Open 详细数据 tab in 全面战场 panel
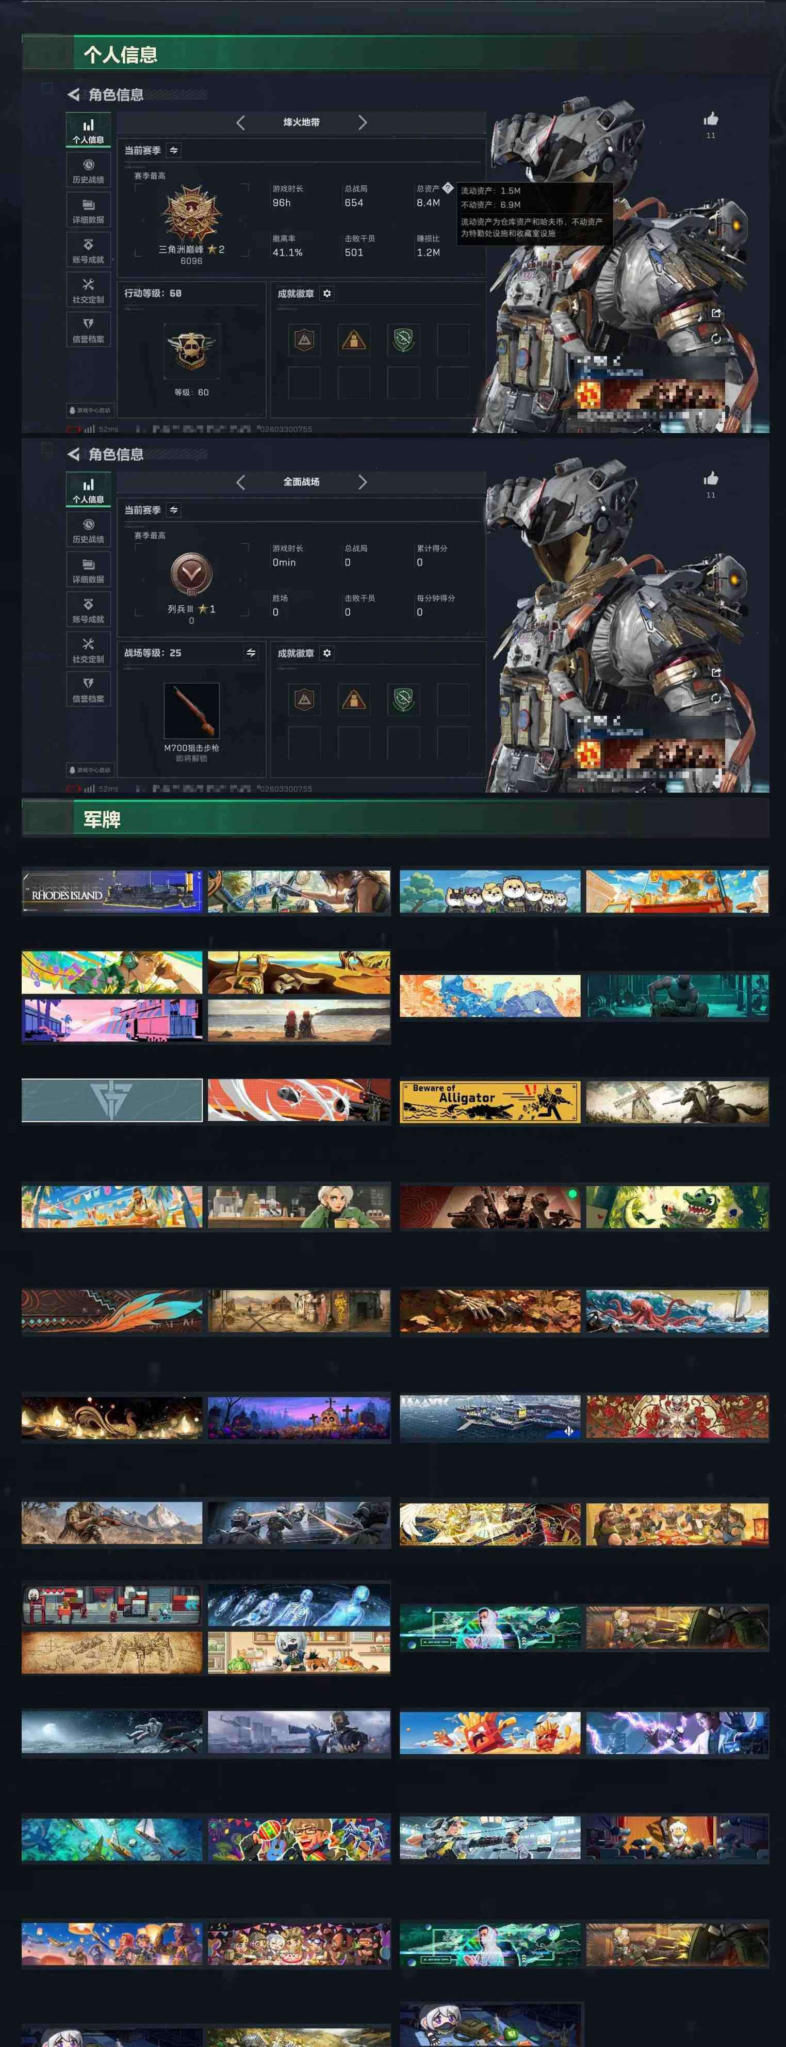786x2047 pixels. [88, 570]
